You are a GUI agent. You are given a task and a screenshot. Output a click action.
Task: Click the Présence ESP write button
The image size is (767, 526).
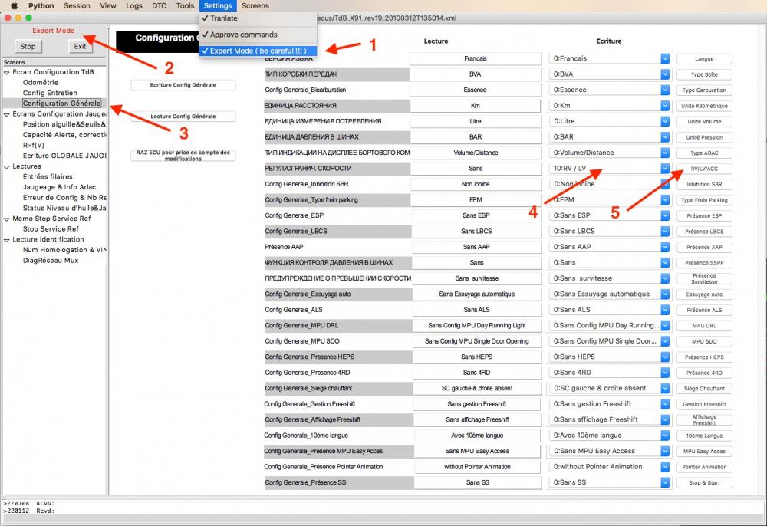tap(704, 215)
